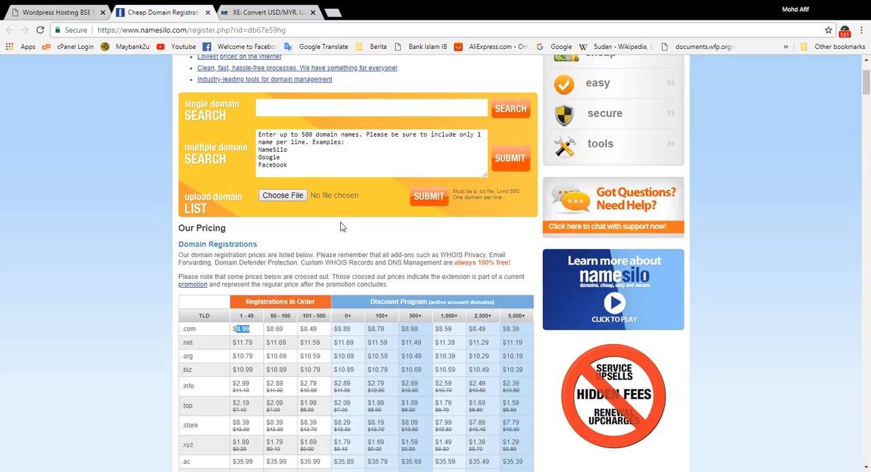Open the Google Translate bookmark
Viewport: 871px width, 472px height.
point(316,47)
